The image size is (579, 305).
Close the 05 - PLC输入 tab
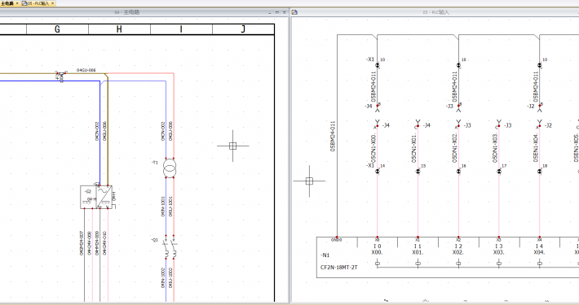53,3
